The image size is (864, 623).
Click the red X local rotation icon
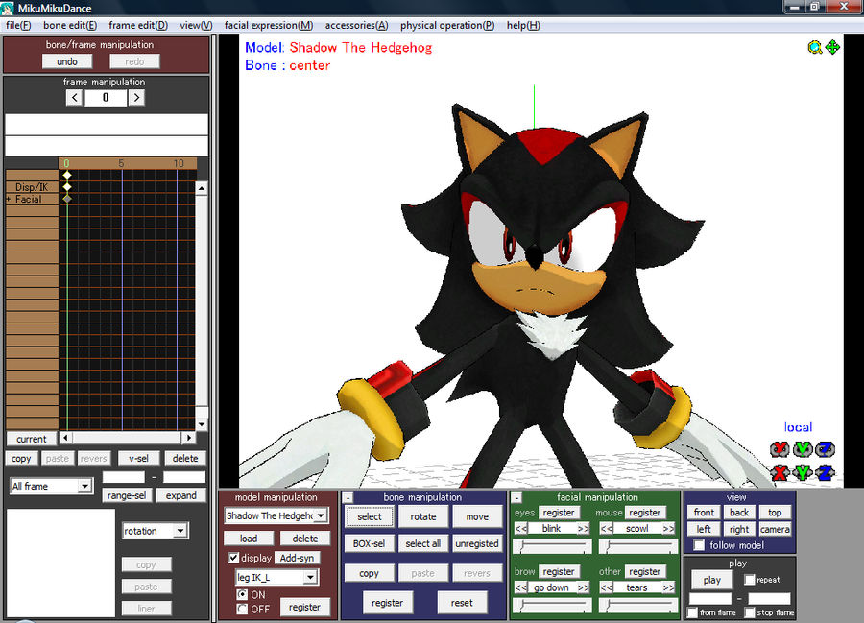[x=778, y=448]
